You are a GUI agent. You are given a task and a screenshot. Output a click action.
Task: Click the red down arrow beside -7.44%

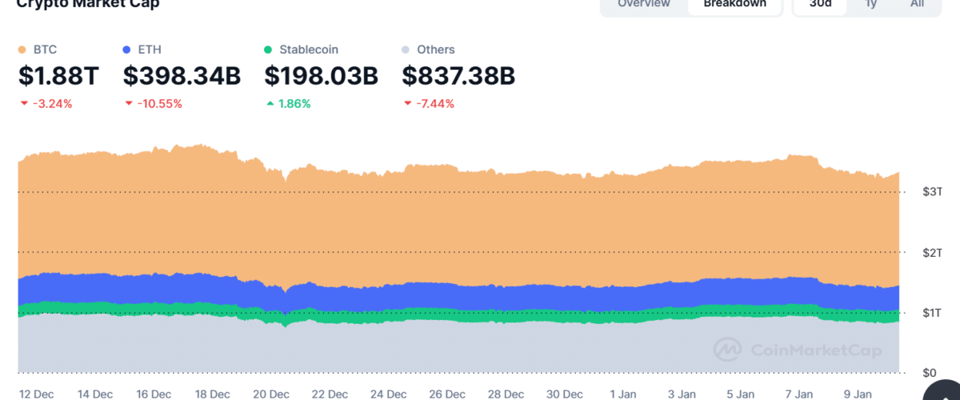click(408, 104)
